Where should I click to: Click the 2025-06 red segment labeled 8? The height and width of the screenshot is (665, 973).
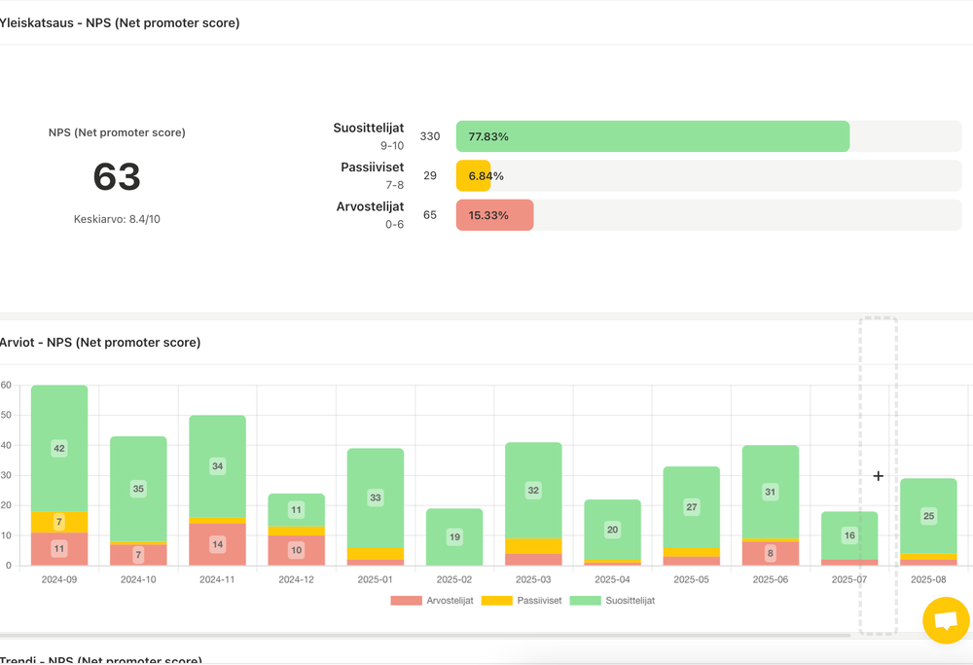tap(771, 553)
